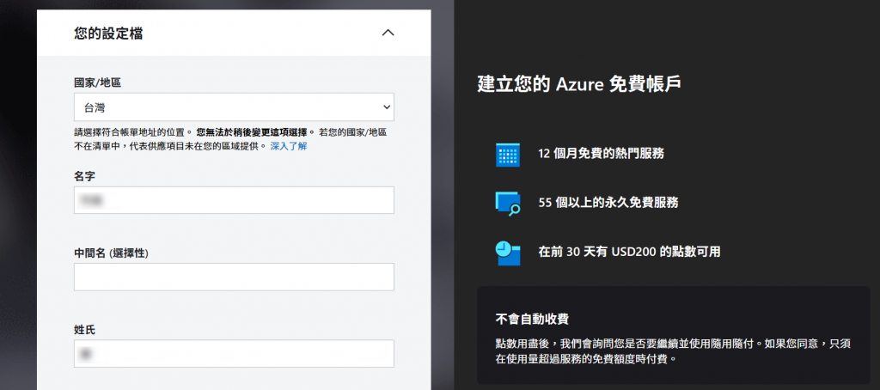Open the 深入了解 link
880x390 pixels.
pos(289,146)
